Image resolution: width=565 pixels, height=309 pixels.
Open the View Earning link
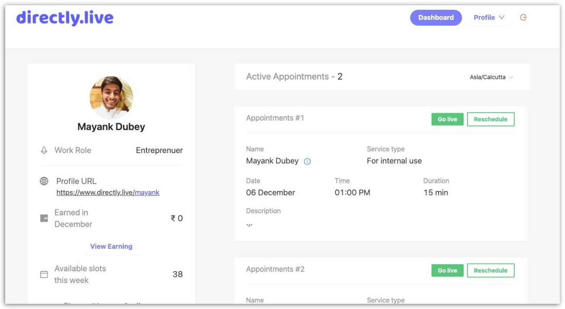111,246
